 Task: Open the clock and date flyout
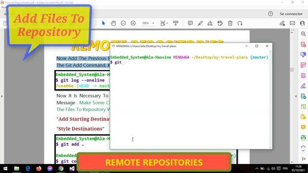pyautogui.click(x=298, y=169)
